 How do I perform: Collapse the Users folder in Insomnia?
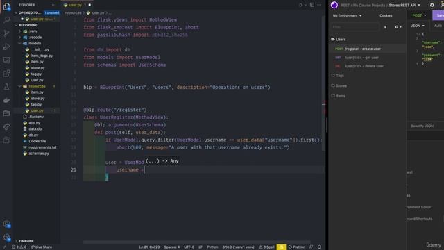tap(339, 39)
